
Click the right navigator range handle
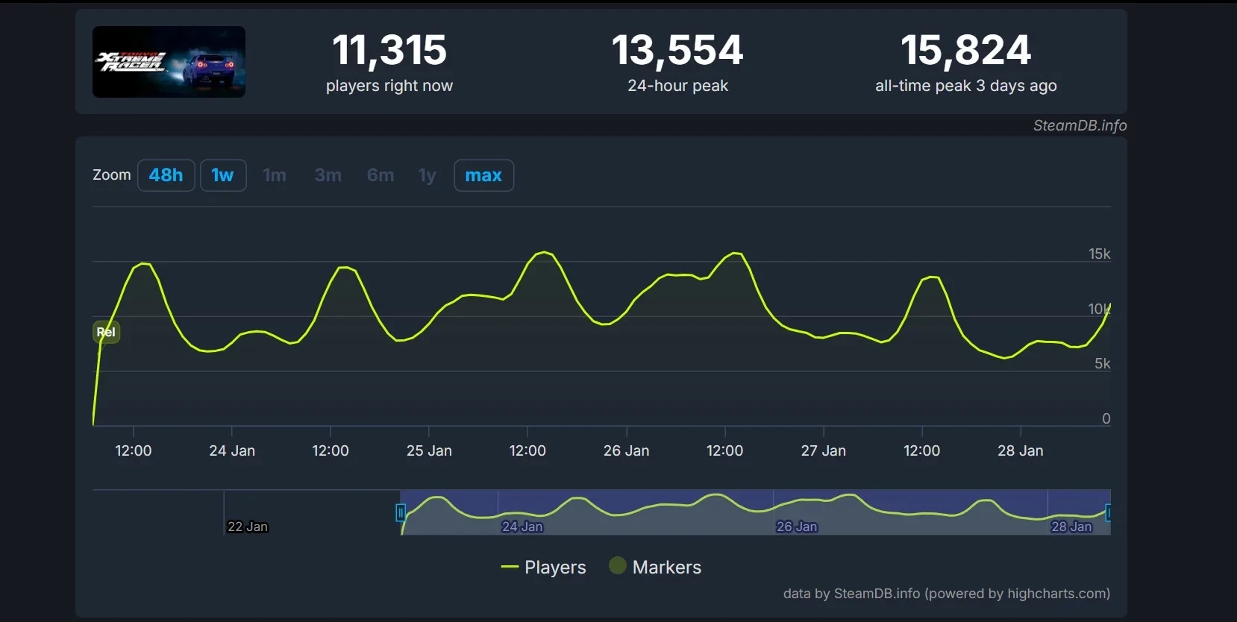(x=1109, y=512)
